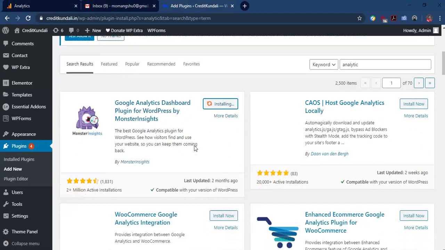View More Details for Enhanced Ecommerce plugin

(x=416, y=228)
